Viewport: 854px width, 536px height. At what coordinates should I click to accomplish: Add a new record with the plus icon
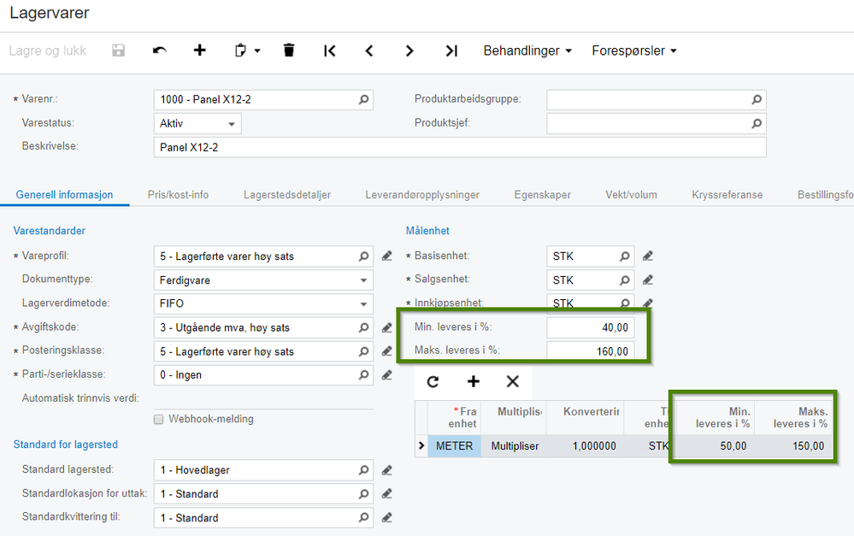[x=200, y=51]
